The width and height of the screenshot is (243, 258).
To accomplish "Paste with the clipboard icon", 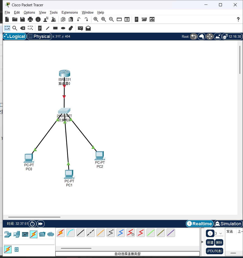I will [71, 19].
